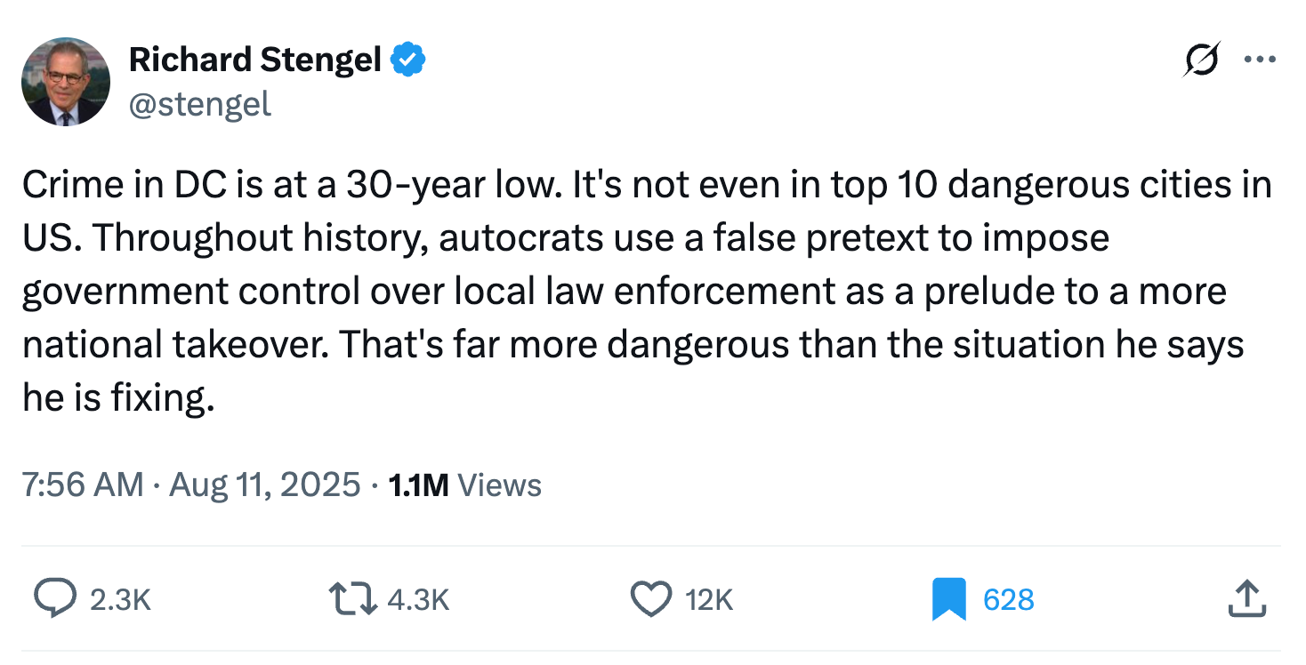
Task: Click the 2.3K replies count
Action: pyautogui.click(x=121, y=600)
